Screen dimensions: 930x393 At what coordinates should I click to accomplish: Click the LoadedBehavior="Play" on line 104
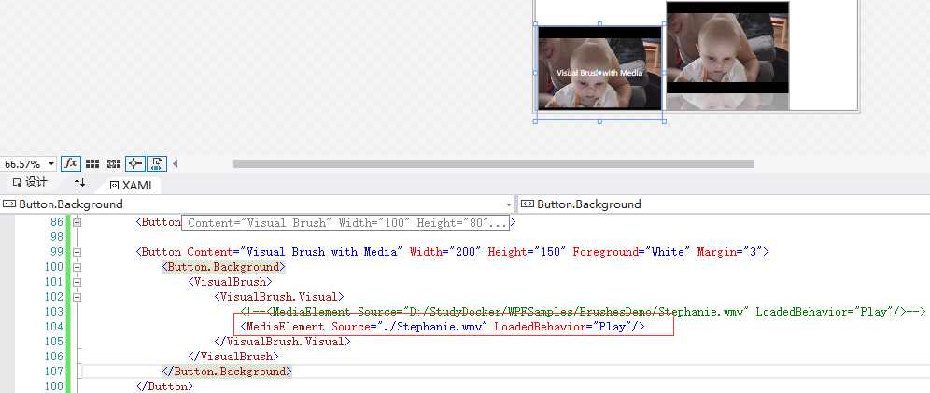(x=563, y=327)
